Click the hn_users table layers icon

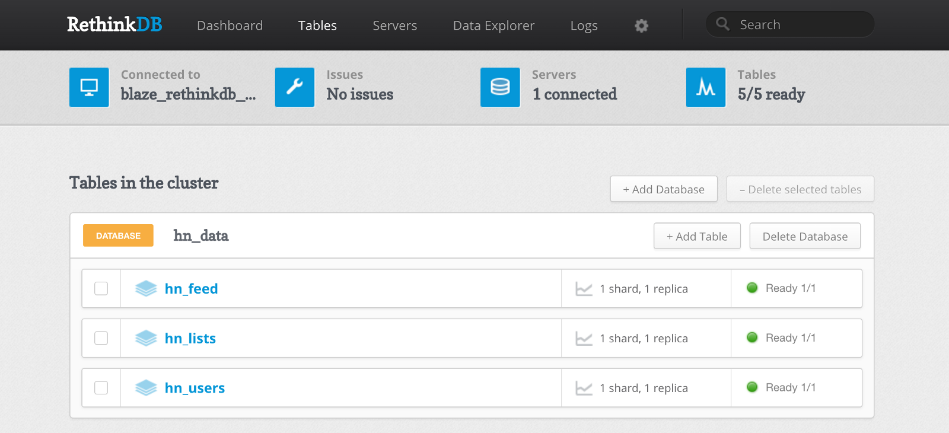click(x=146, y=388)
